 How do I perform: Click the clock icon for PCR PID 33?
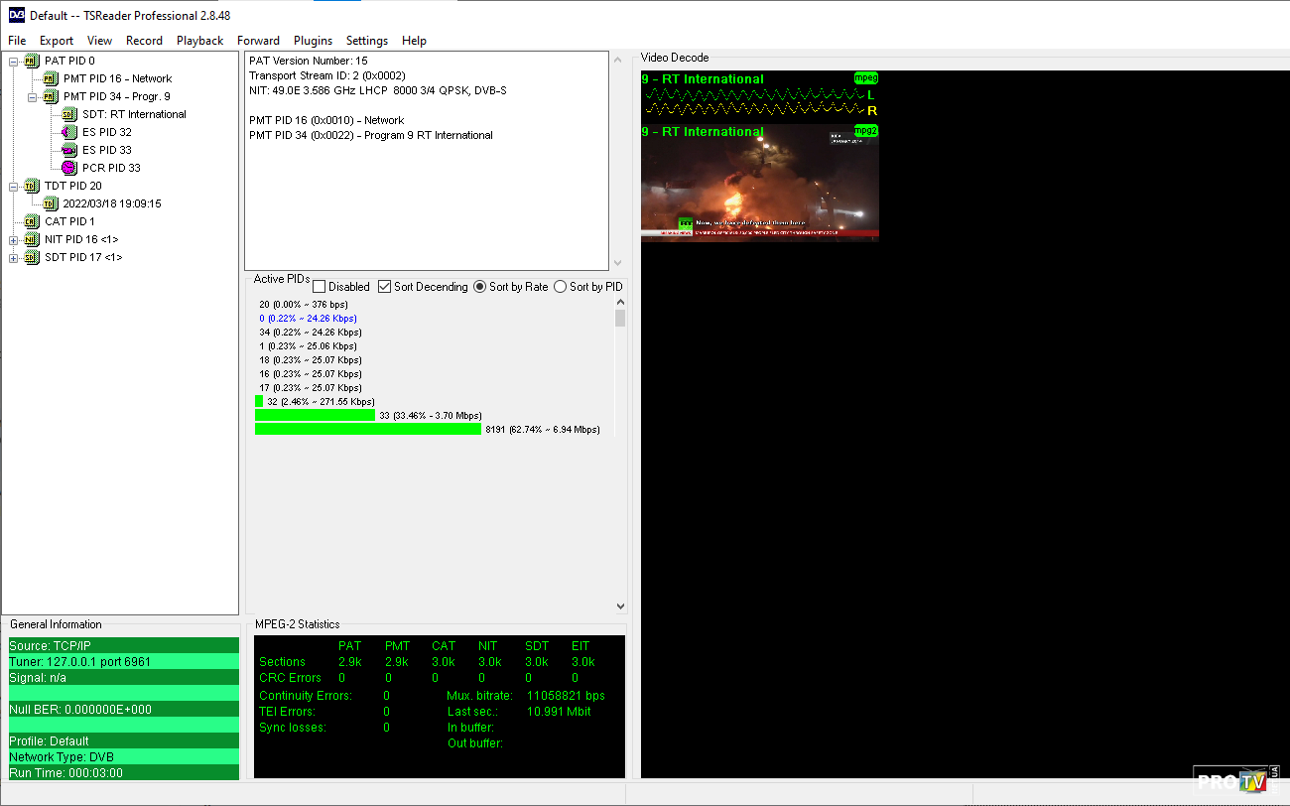[x=68, y=168]
